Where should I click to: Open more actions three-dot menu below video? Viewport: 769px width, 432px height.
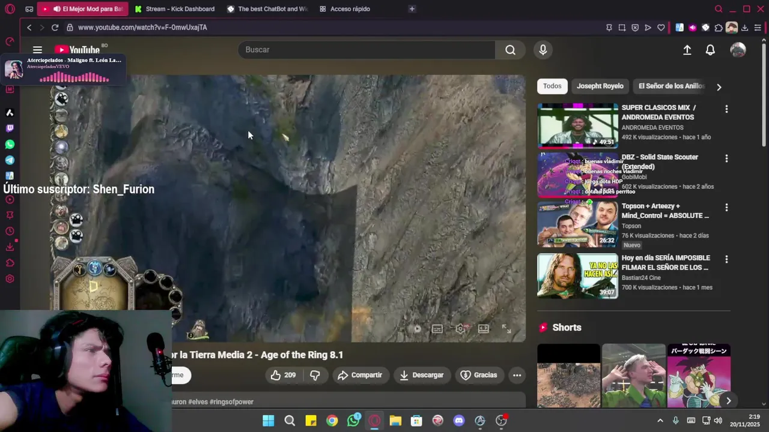(517, 375)
